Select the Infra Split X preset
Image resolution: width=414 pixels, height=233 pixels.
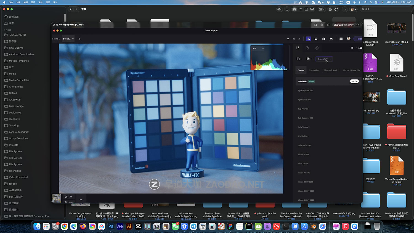pyautogui.click(x=303, y=163)
